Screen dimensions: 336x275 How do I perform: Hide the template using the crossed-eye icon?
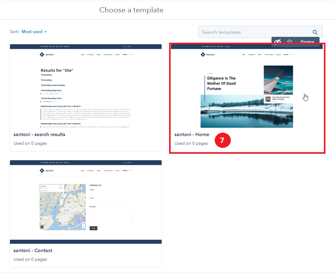[278, 42]
